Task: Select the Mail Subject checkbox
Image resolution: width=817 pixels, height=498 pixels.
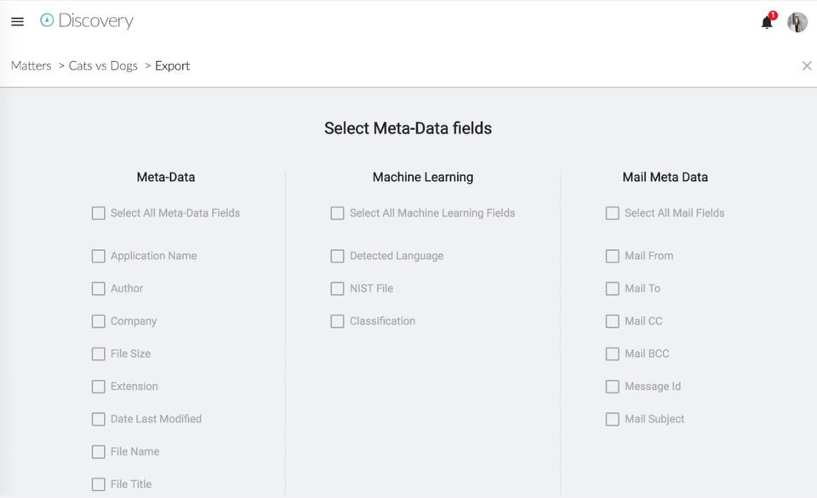Action: point(613,419)
